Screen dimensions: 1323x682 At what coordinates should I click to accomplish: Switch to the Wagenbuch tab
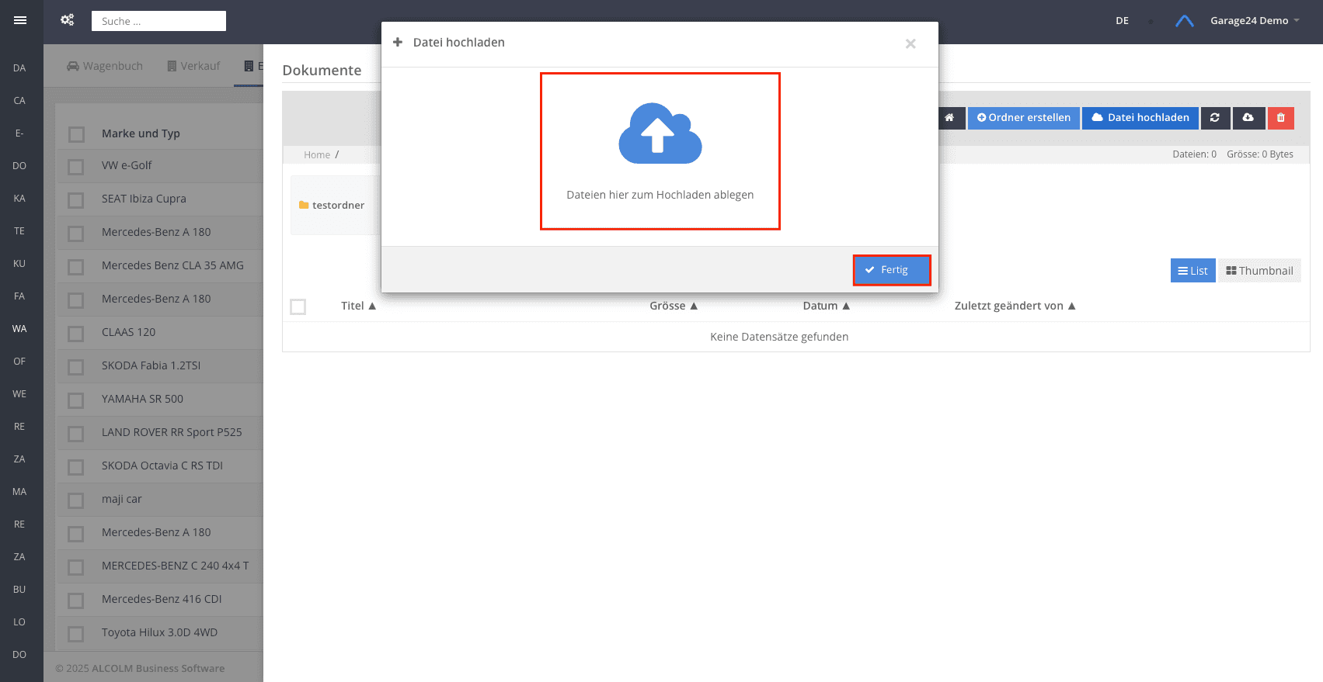tap(105, 66)
